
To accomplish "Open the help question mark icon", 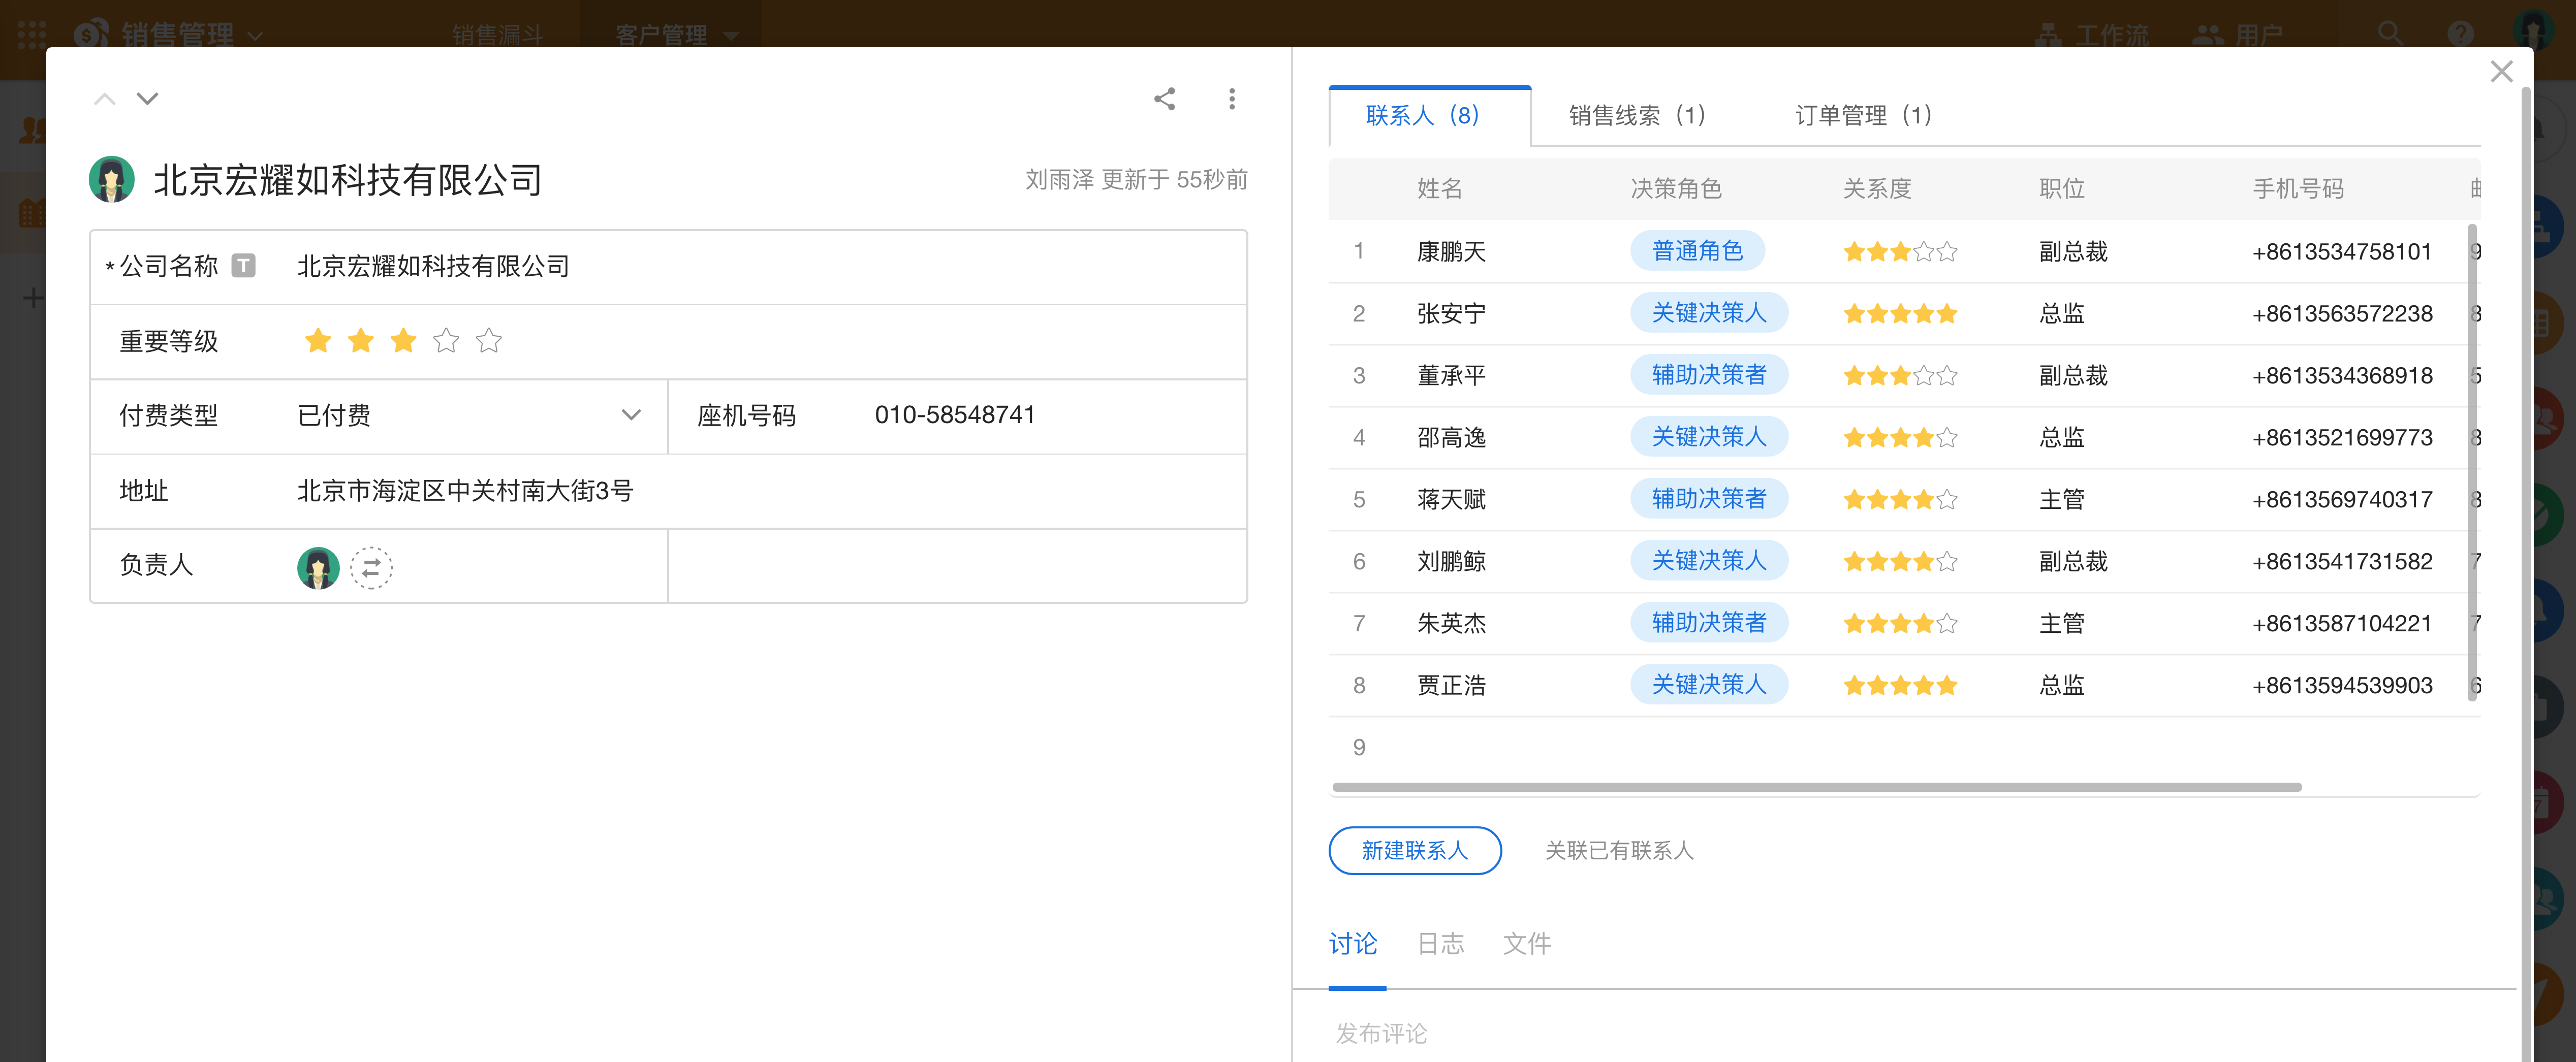I will (2461, 34).
